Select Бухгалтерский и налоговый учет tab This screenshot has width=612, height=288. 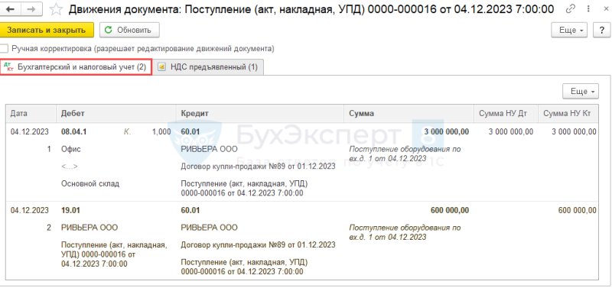click(x=76, y=67)
